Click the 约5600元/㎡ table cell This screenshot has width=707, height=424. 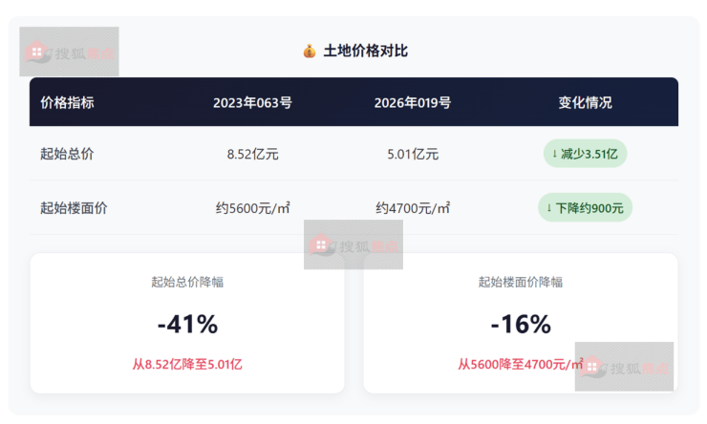(x=252, y=207)
